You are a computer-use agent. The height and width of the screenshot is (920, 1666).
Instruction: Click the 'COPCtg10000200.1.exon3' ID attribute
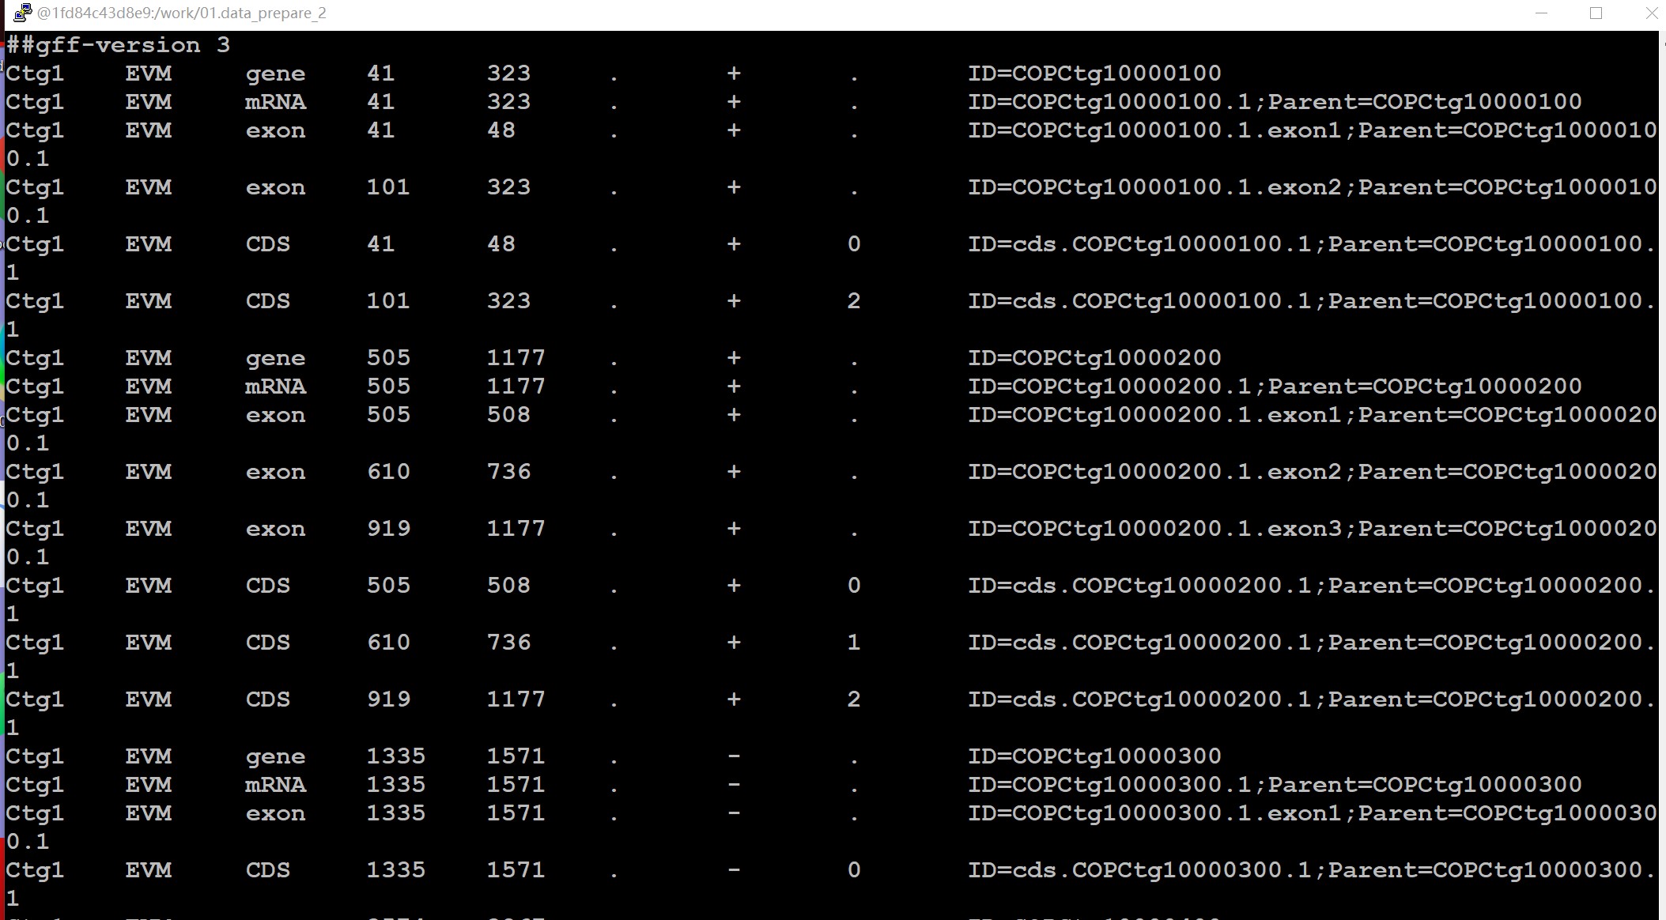click(x=1154, y=529)
